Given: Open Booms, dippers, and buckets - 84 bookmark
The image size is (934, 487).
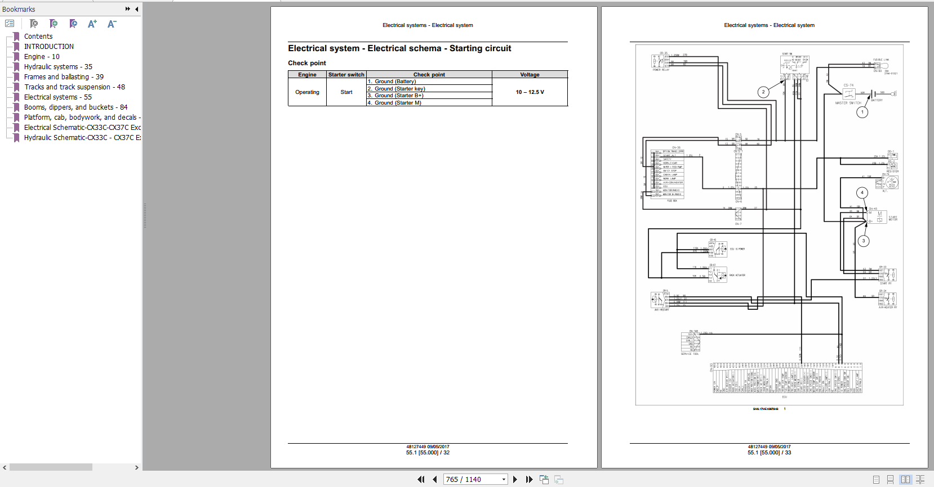Looking at the screenshot, I should click(75, 107).
